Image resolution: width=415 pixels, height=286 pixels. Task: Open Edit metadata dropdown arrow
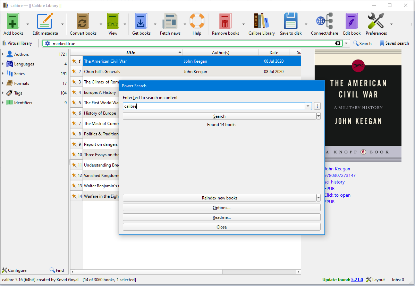coord(62,24)
